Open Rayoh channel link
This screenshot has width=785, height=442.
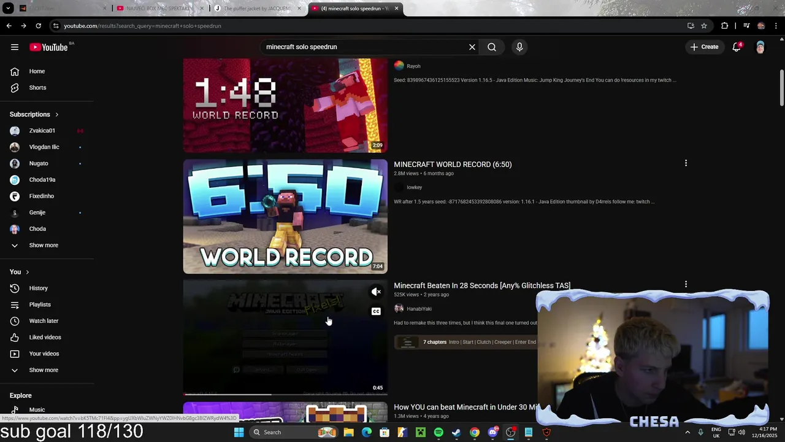click(x=413, y=66)
